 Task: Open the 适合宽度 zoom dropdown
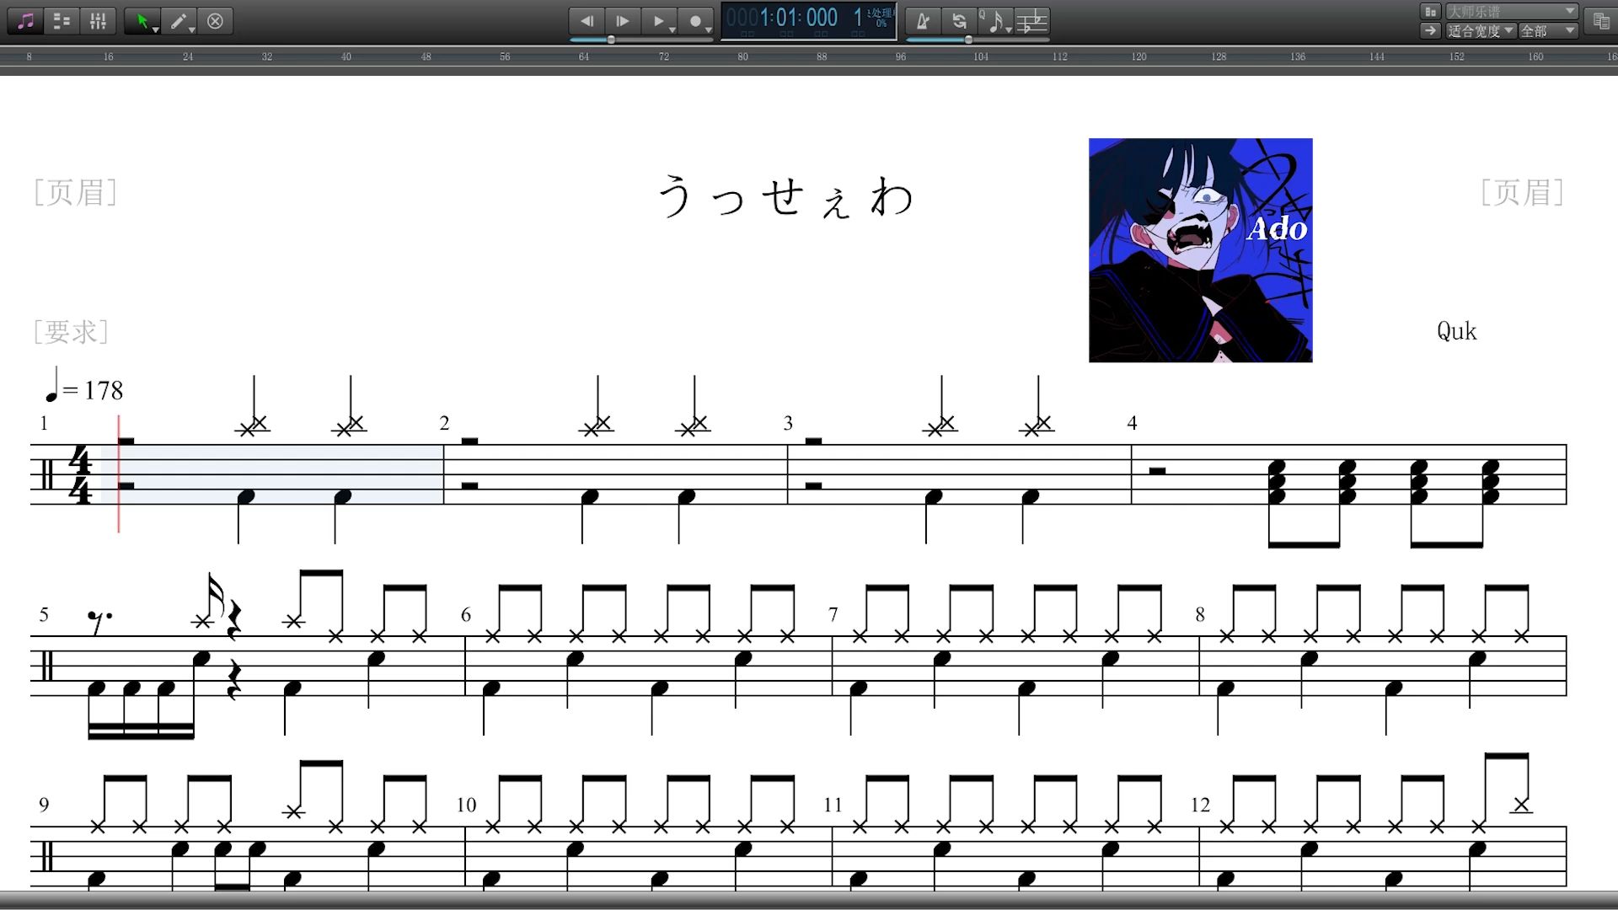point(1481,30)
